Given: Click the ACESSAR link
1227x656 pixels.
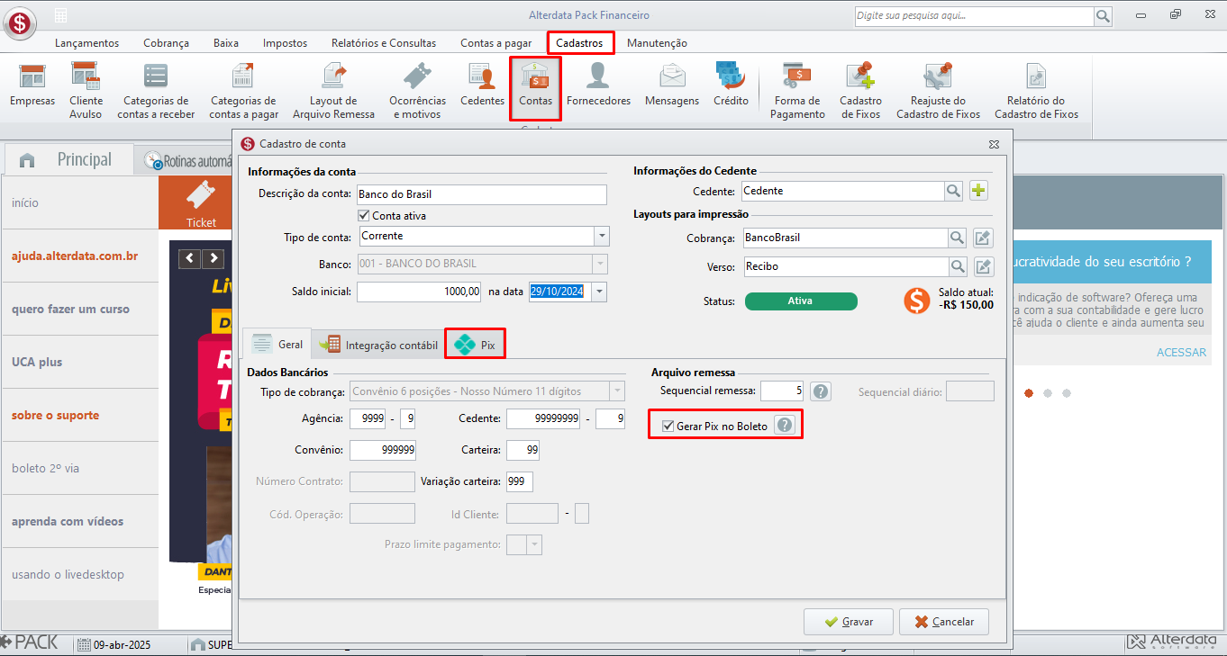Looking at the screenshot, I should point(1181,353).
